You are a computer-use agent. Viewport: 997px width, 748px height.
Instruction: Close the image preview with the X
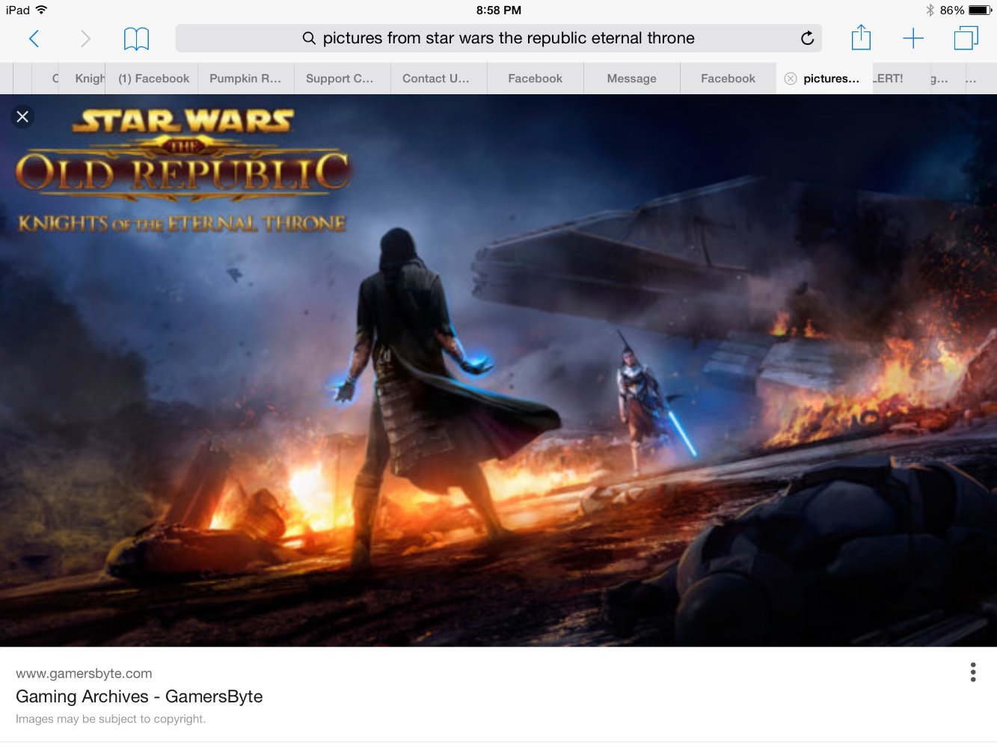click(x=22, y=117)
